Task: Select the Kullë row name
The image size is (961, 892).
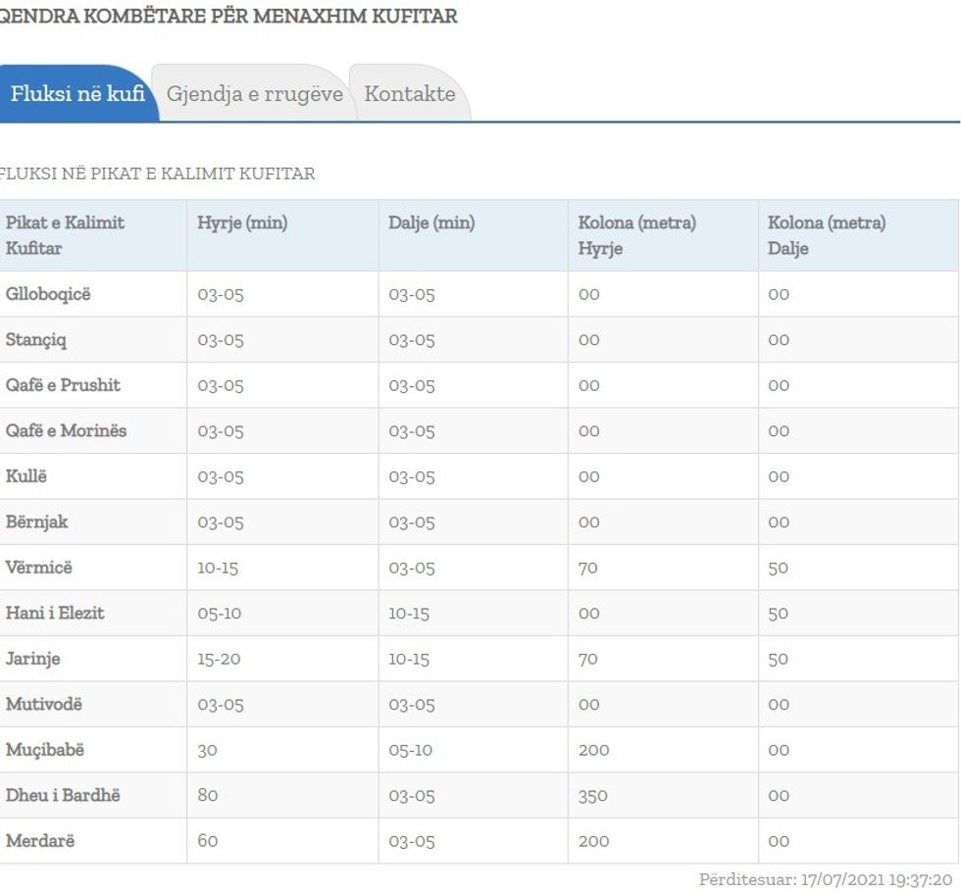Action: tap(26, 476)
